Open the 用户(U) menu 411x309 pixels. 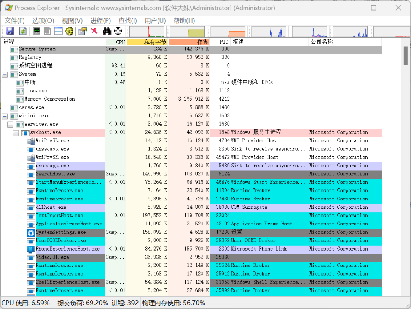(155, 20)
